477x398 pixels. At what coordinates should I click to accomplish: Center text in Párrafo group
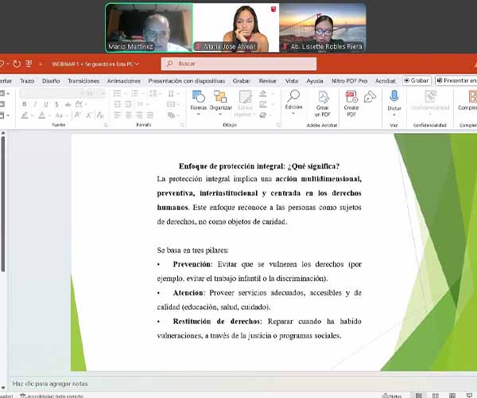click(x=128, y=115)
